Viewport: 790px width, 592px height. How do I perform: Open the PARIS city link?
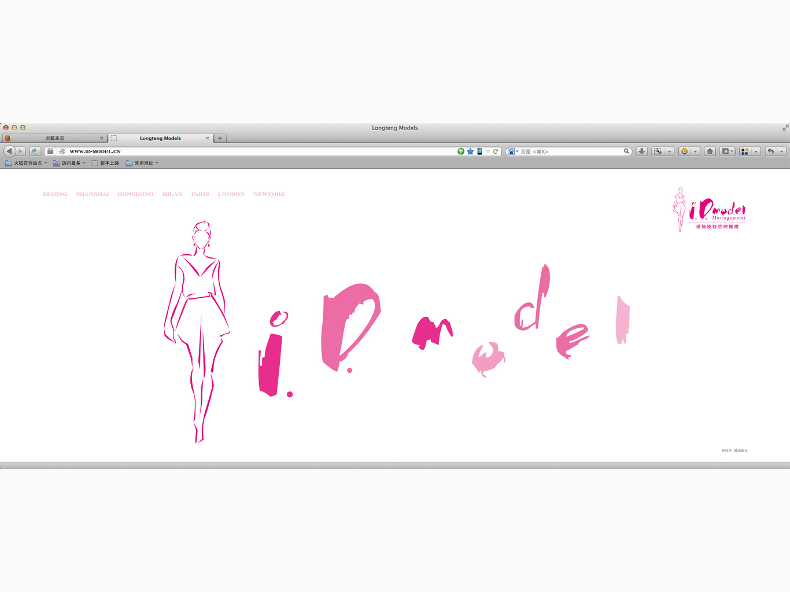200,194
